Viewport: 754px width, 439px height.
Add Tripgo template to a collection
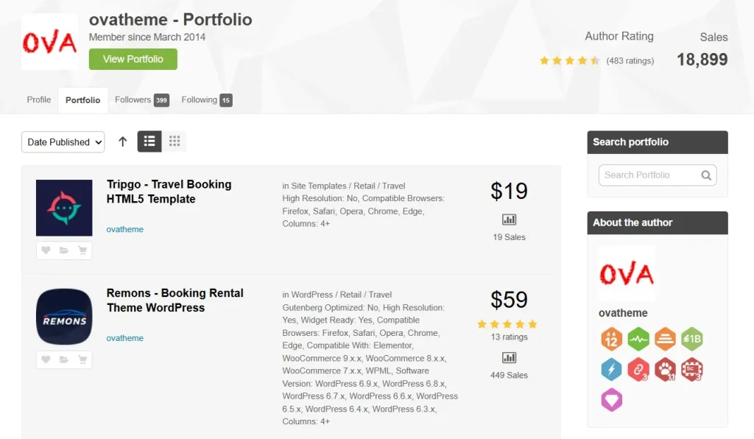(x=64, y=250)
